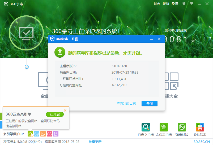This screenshot has height=145, width=213.
Task: Open 宏病毒扫描 macro virus scan
Action: 164,130
